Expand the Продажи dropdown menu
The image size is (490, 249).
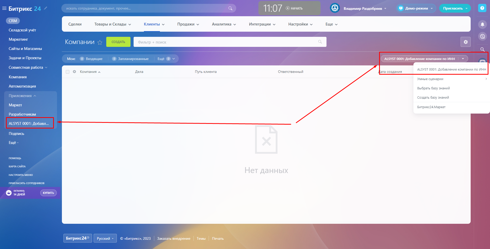[188, 24]
